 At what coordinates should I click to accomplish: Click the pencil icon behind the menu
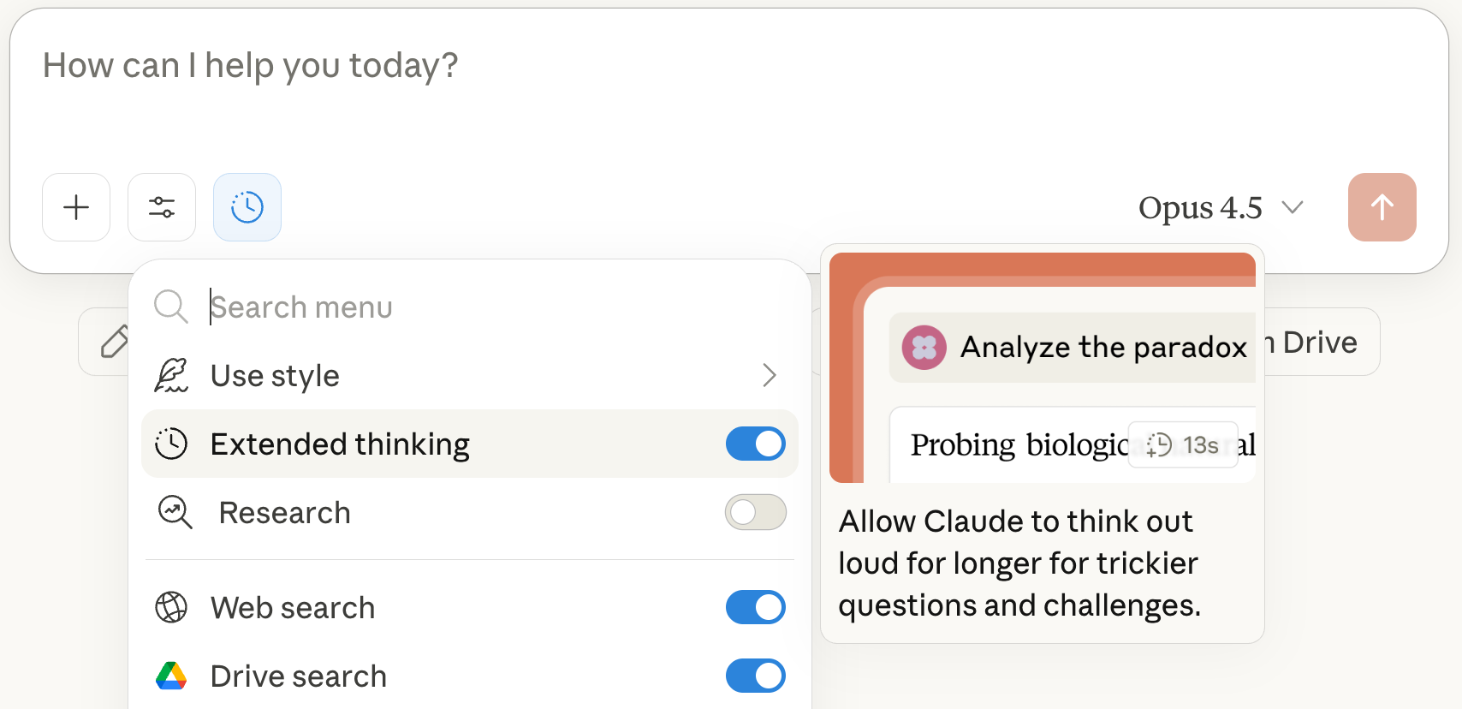pyautogui.click(x=115, y=342)
